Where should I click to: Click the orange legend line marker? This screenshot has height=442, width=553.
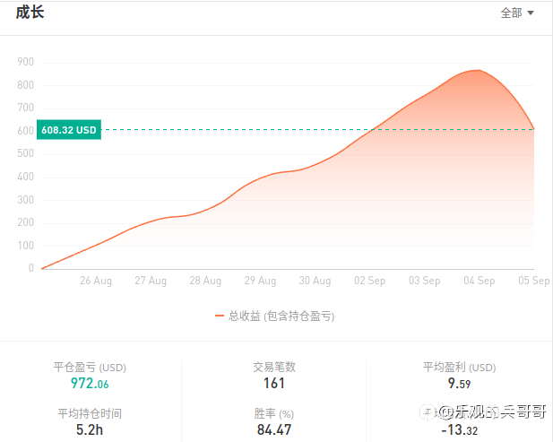(x=220, y=316)
